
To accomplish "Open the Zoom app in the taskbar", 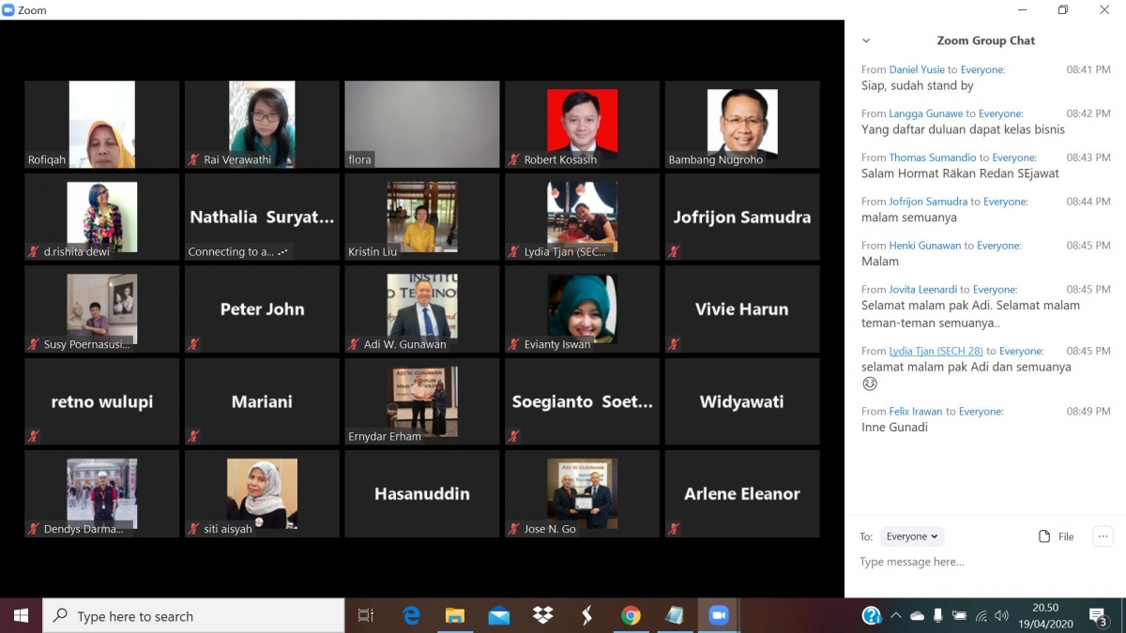I will coord(719,615).
